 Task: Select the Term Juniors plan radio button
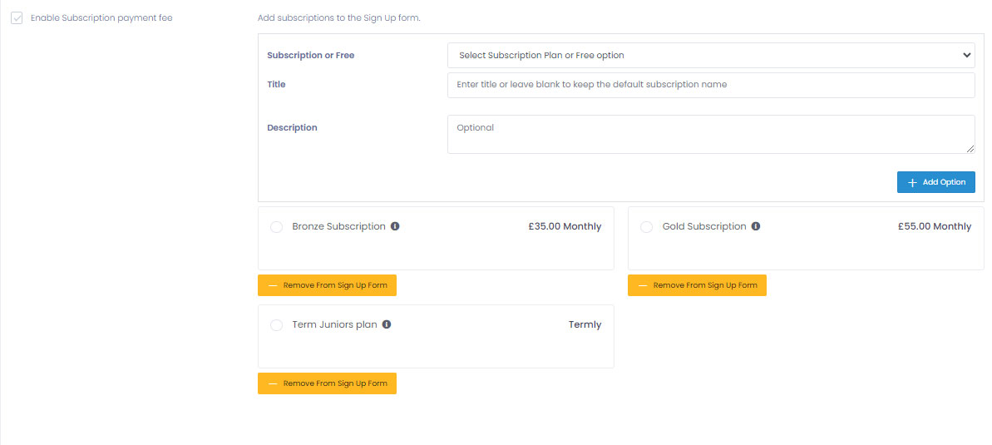click(x=277, y=325)
